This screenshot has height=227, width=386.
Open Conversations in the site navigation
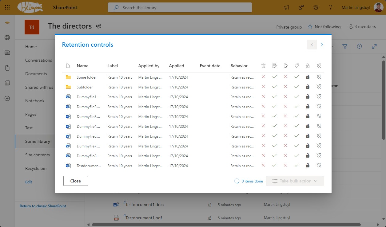(x=38, y=60)
